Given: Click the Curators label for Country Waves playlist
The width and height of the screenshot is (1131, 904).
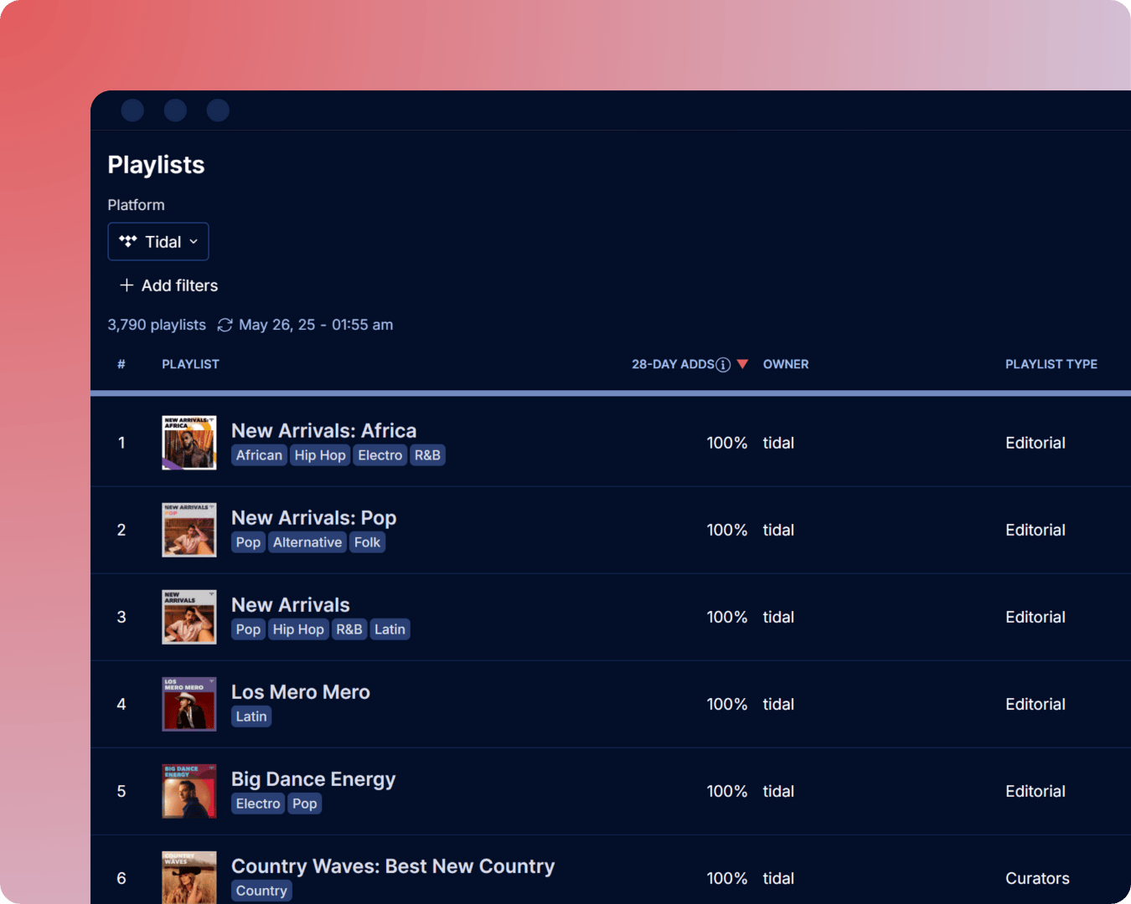Looking at the screenshot, I should tap(1037, 878).
